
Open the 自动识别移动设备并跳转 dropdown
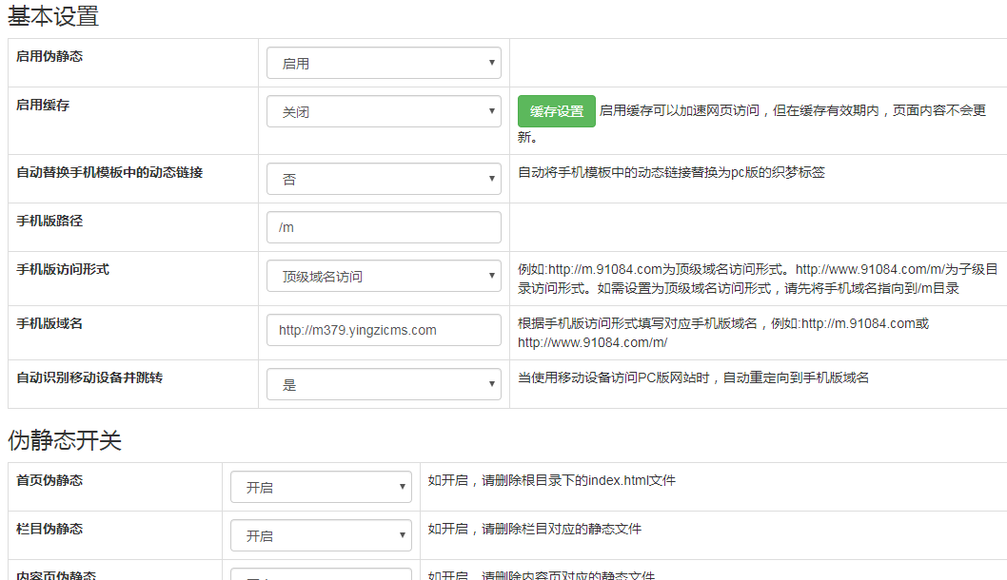(x=384, y=384)
